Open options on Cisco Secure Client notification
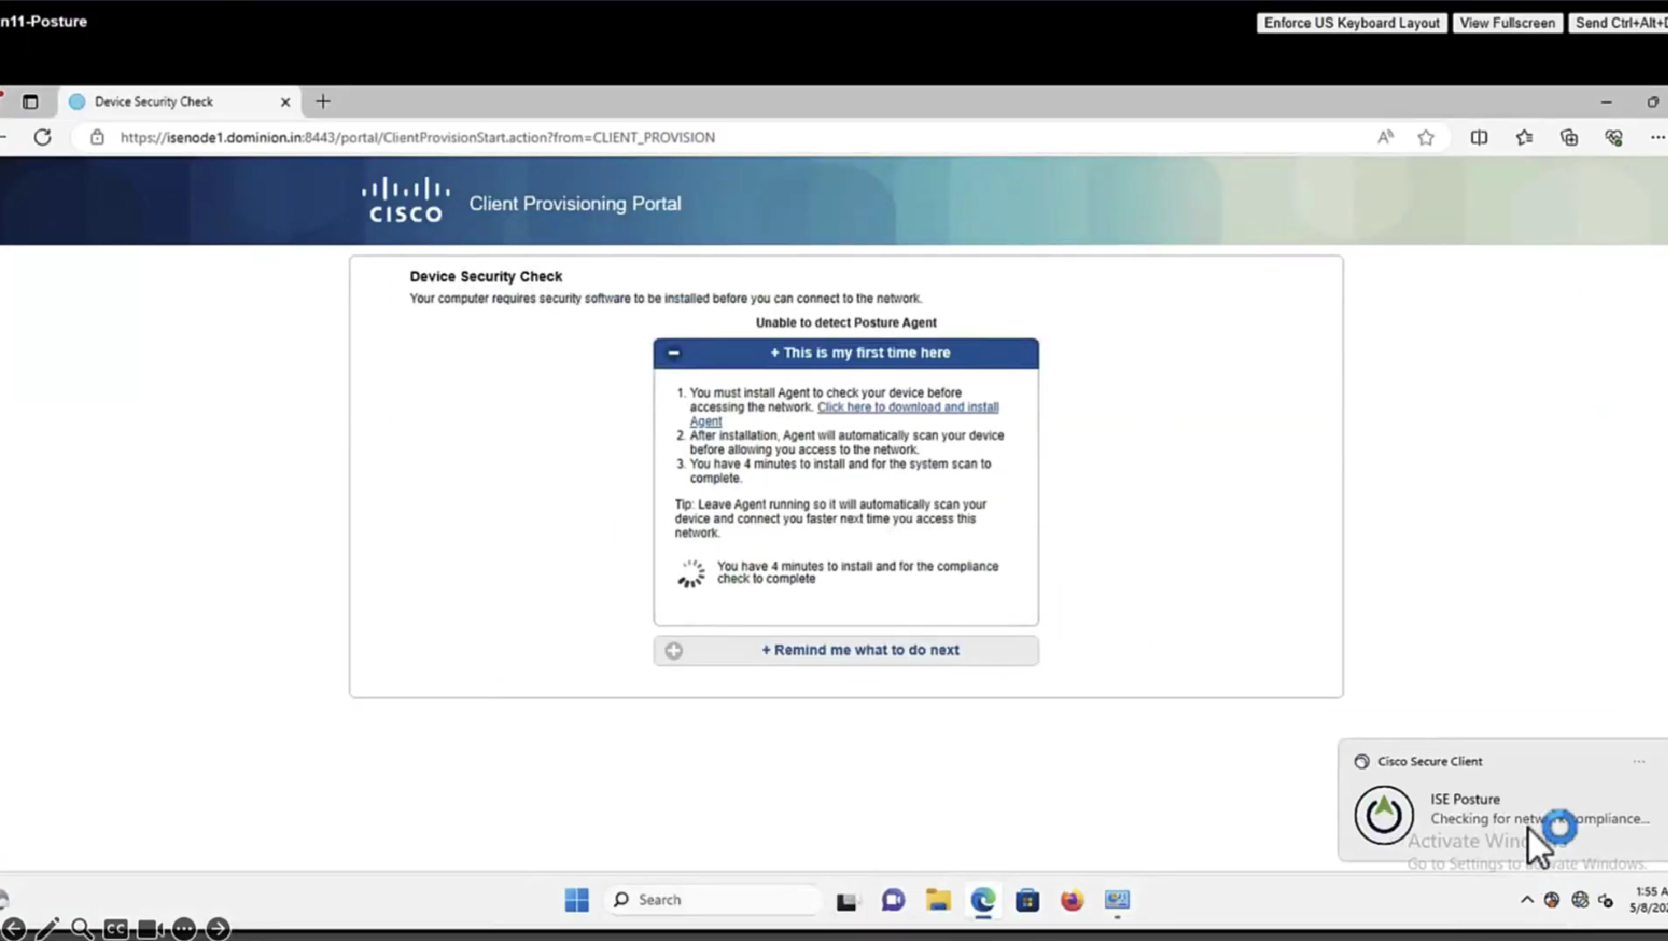This screenshot has height=941, width=1668. [1638, 762]
